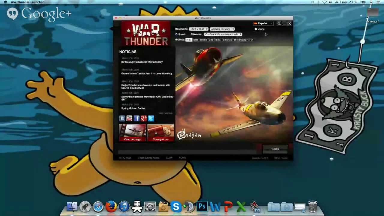This screenshot has width=384, height=216.
Task: Click the Conseguir oro thumbnail
Action: pyautogui.click(x=160, y=133)
